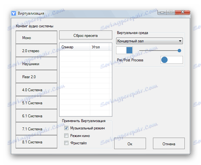Click the Спикер column header
Viewport: 201px width, 165px height.
click(x=75, y=47)
